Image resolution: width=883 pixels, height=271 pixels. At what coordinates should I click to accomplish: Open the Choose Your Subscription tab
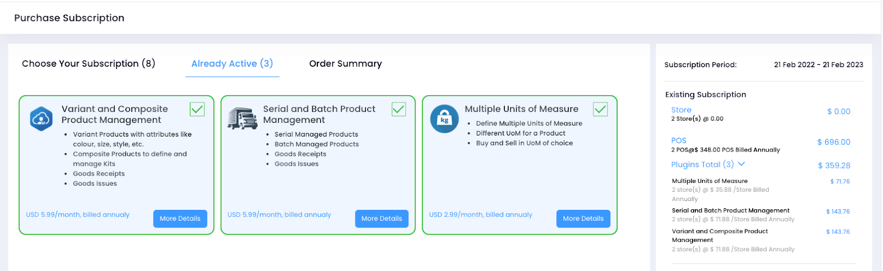(88, 64)
